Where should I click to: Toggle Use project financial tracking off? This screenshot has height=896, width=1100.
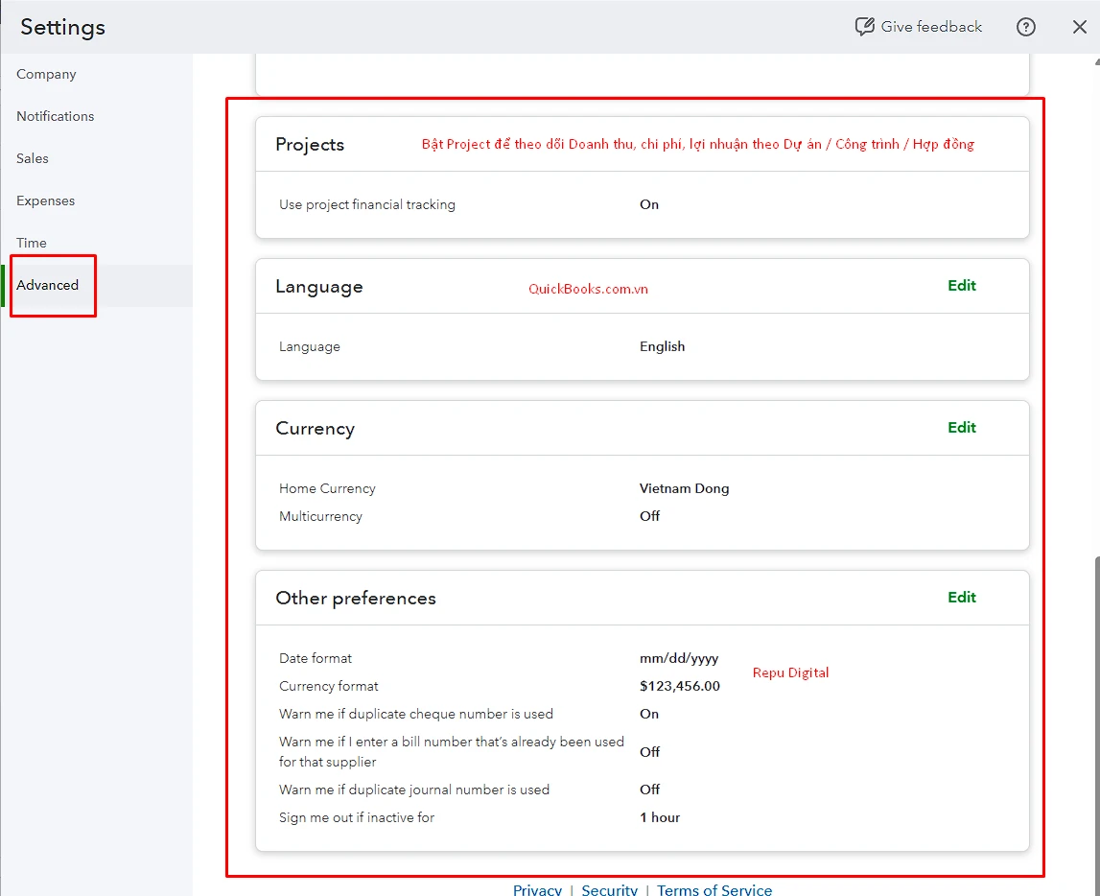point(649,204)
